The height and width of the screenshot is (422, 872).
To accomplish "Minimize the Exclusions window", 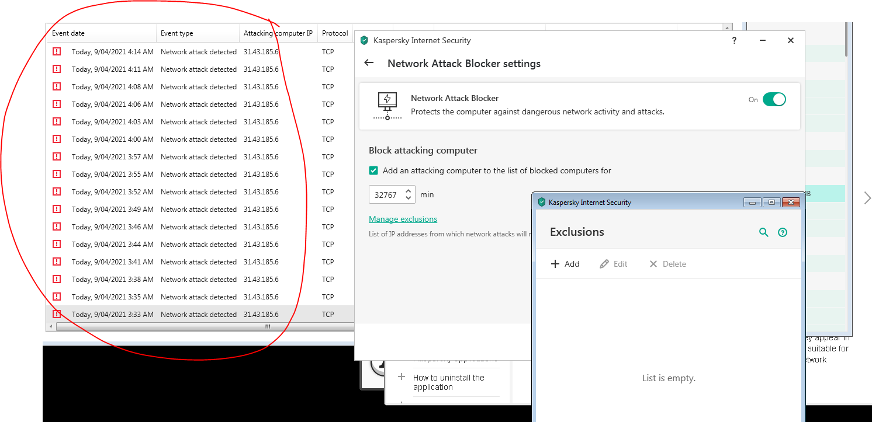I will (752, 202).
